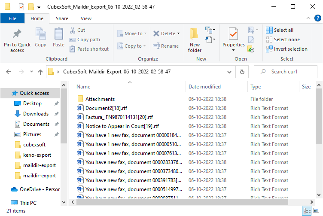Sort by the Date modified column
Screen dimensions: 323x216
point(204,87)
